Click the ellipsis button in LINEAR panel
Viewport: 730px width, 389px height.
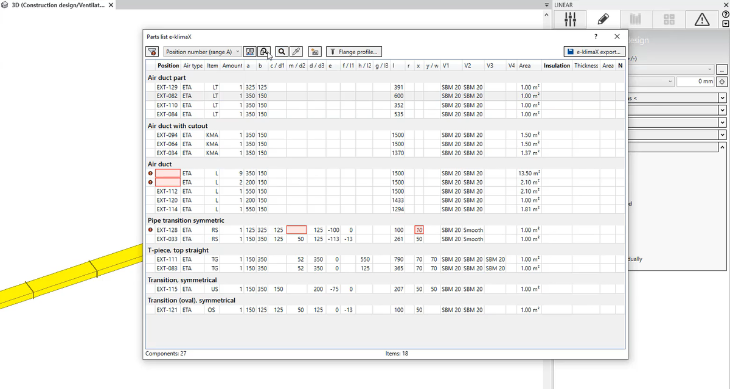tap(722, 69)
